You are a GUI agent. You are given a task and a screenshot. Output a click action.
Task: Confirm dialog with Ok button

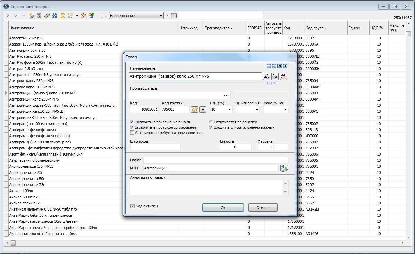click(x=223, y=207)
